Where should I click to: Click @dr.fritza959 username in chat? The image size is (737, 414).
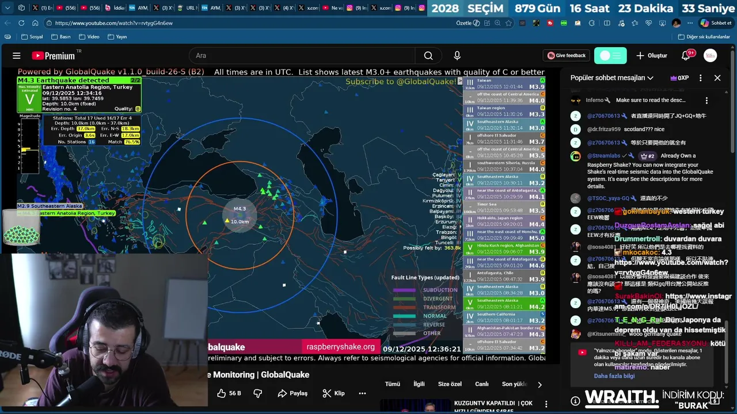tap(604, 129)
